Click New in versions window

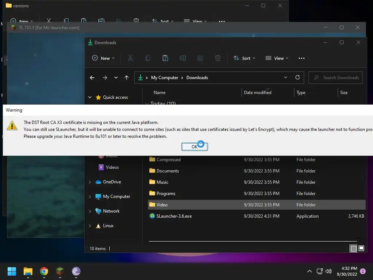21,20
